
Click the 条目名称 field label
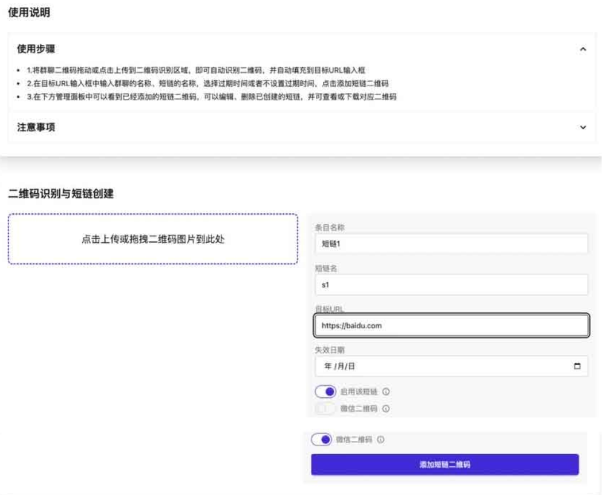click(329, 228)
